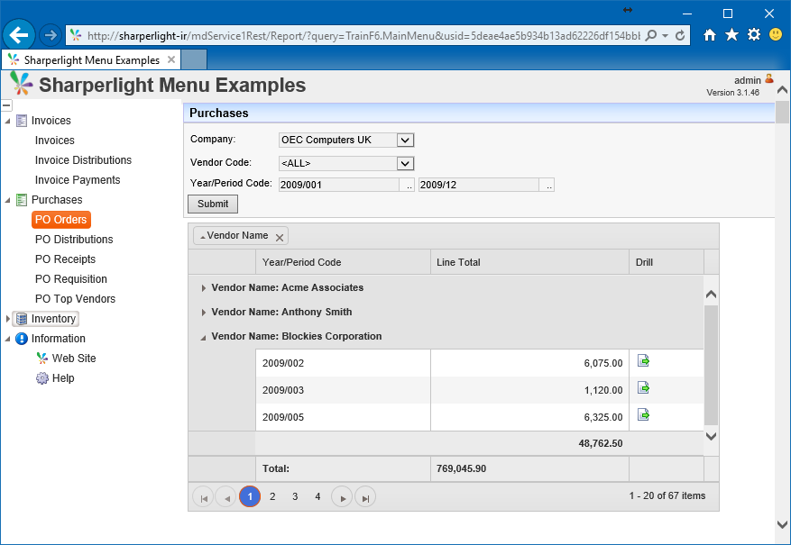Open the Company dropdown
Viewport: 791px width, 545px height.
[405, 140]
